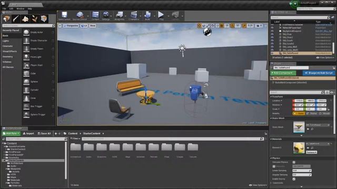The height and width of the screenshot is (189, 337).
Task: Click the Sphere primitive icon
Action: pyautogui.click(x=26, y=82)
